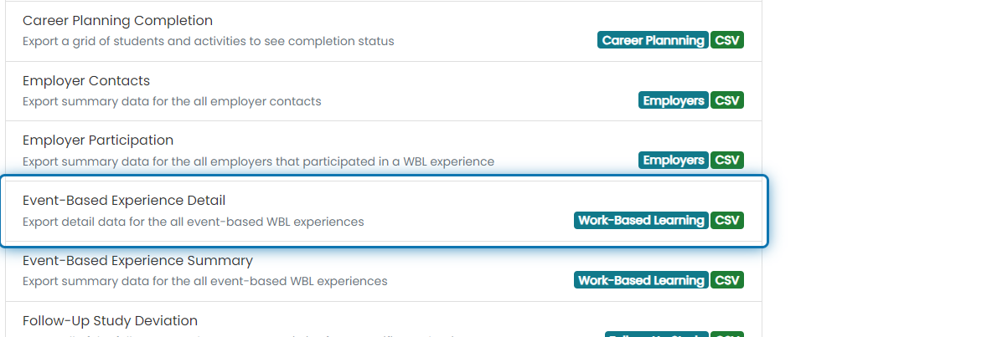Open the Event-Based Experience Detail report
992x337 pixels.
click(x=384, y=211)
